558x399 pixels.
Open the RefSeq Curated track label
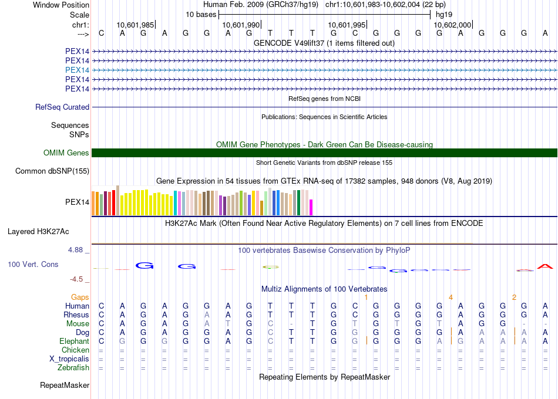pyautogui.click(x=62, y=107)
